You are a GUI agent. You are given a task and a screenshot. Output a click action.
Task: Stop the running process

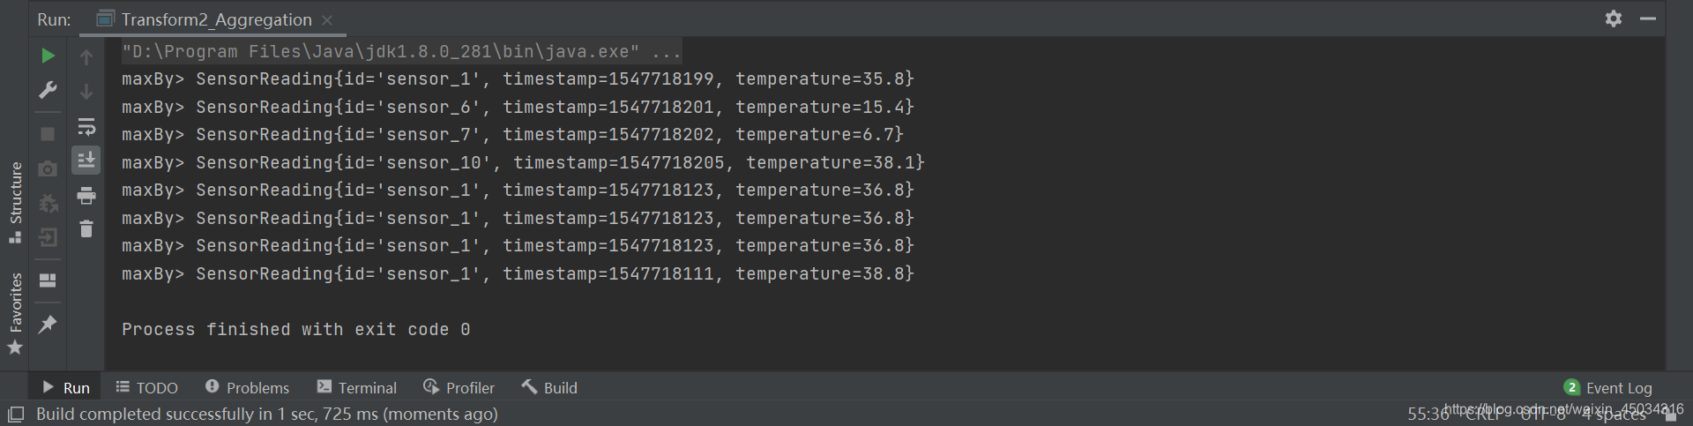coord(48,134)
